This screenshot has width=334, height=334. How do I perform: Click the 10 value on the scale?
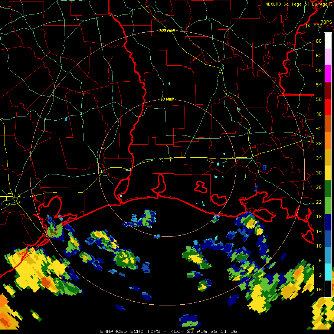click(319, 246)
